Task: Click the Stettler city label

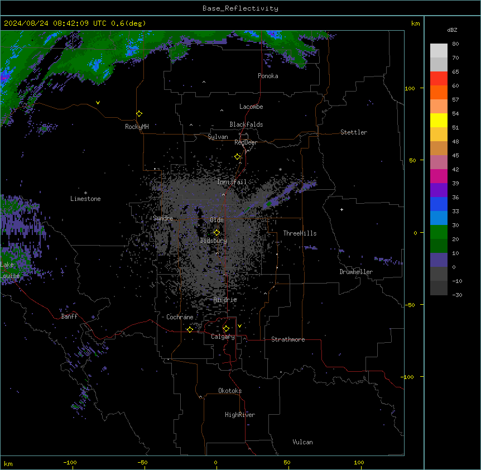Action: point(354,132)
